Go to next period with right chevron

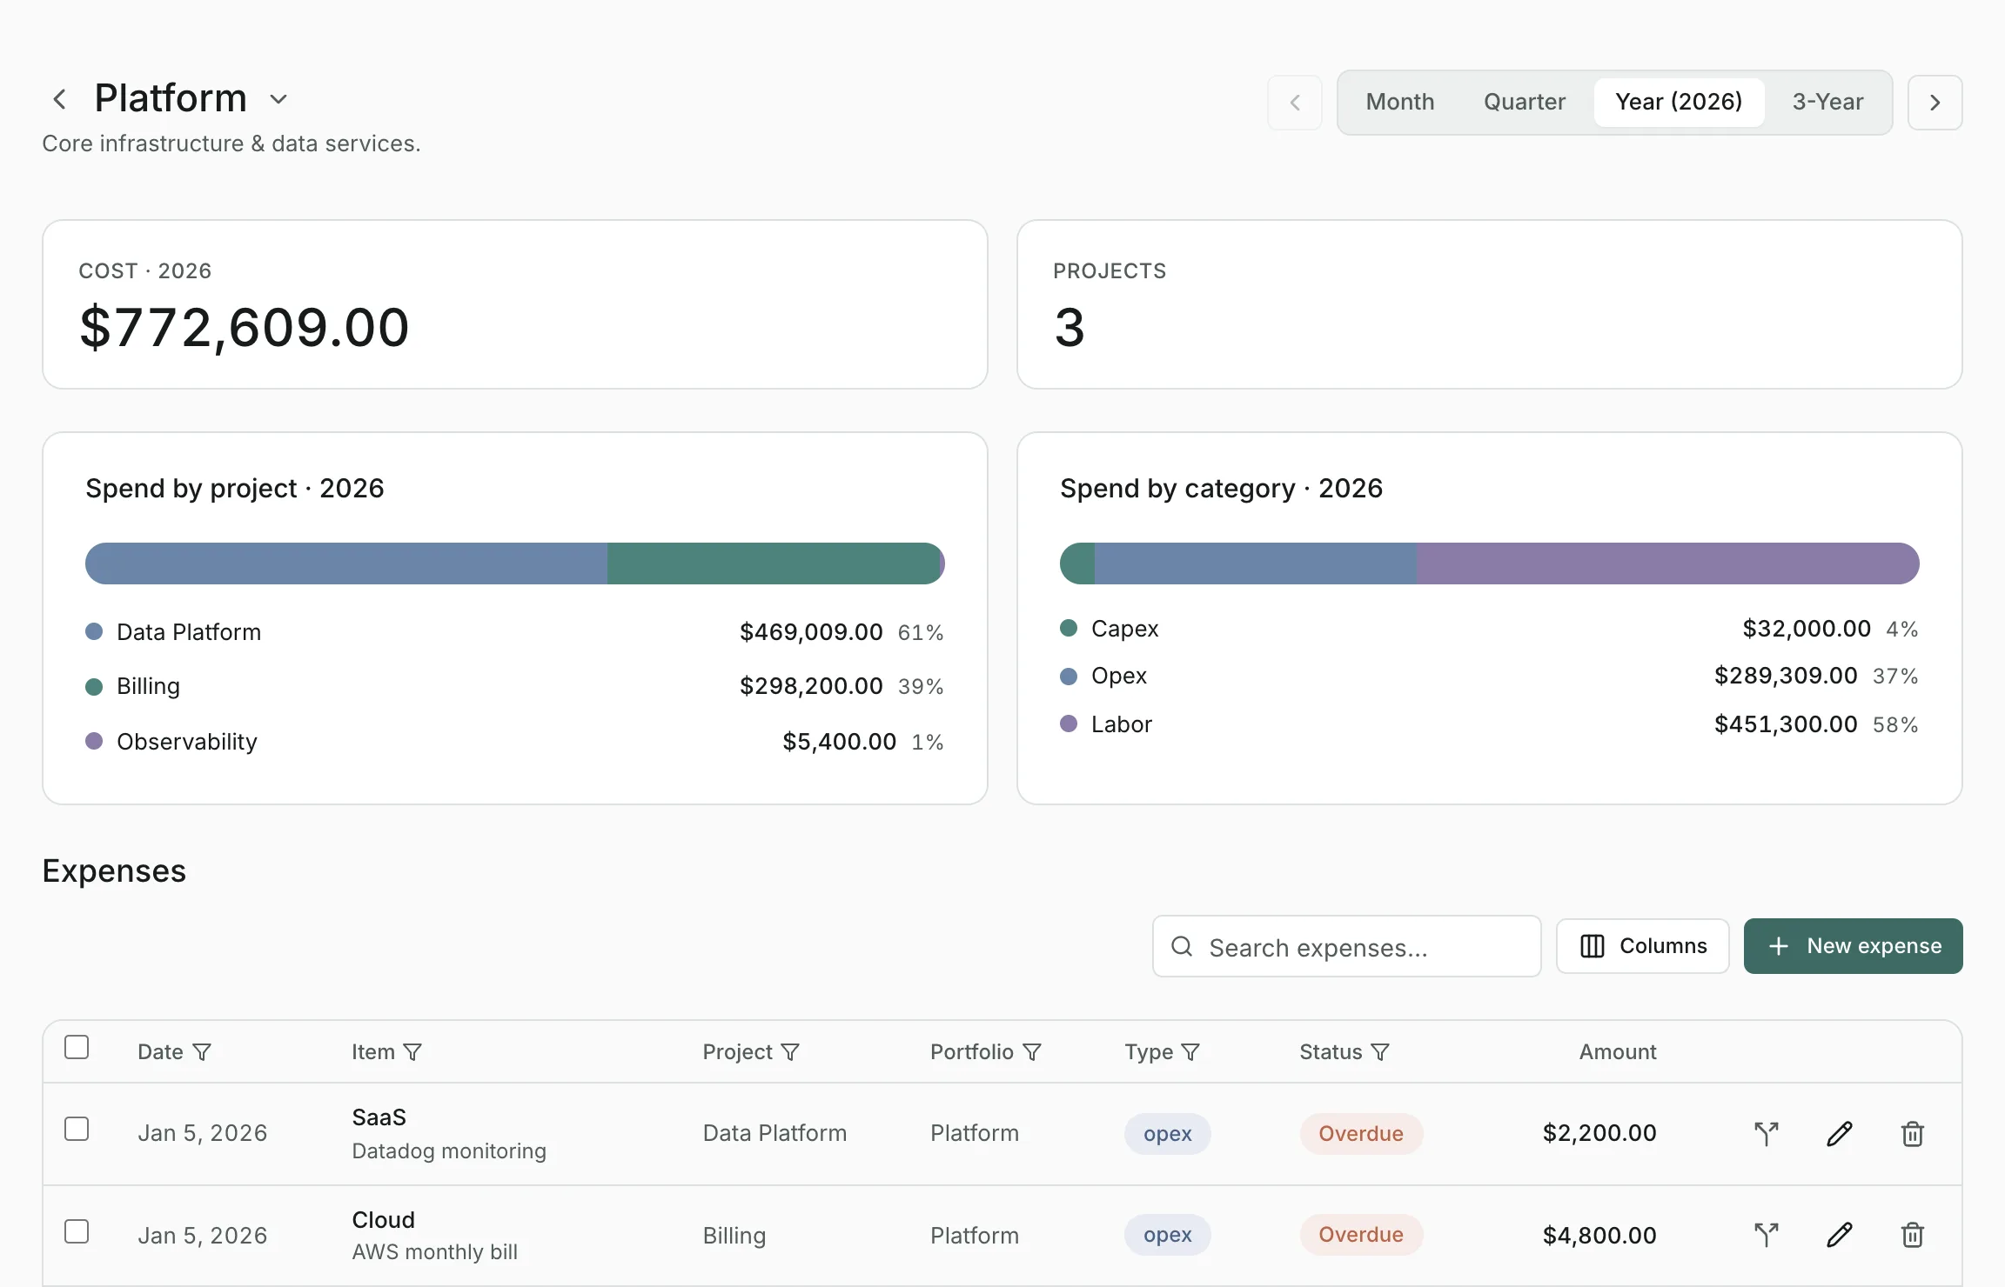tap(1935, 103)
